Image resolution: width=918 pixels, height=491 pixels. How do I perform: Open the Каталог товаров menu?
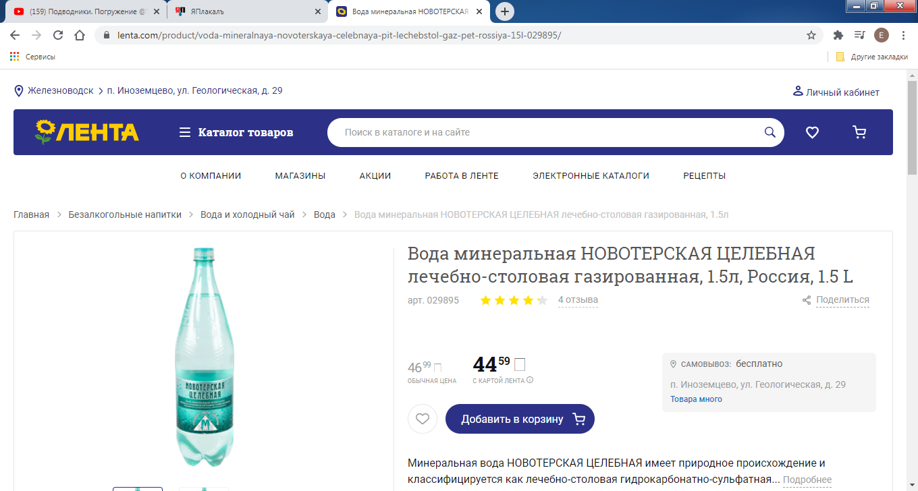pos(236,132)
